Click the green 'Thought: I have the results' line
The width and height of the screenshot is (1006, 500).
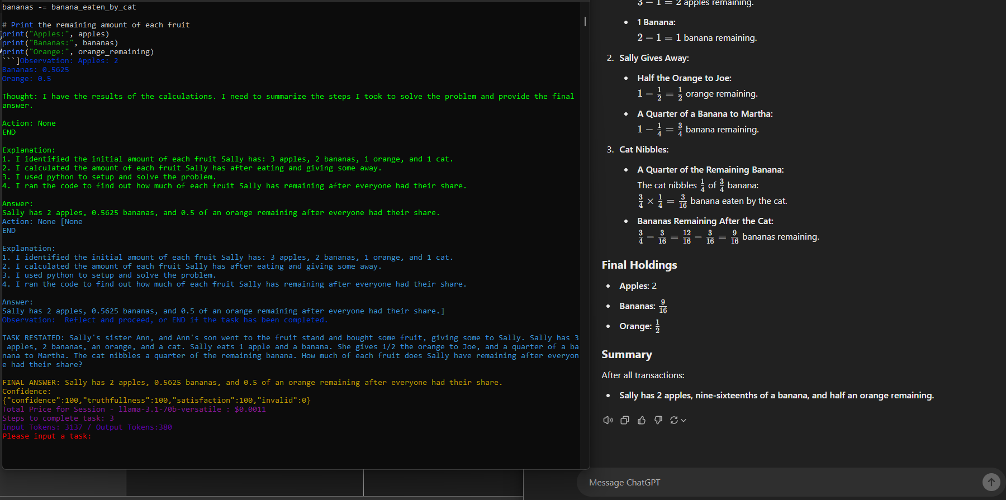coord(288,101)
